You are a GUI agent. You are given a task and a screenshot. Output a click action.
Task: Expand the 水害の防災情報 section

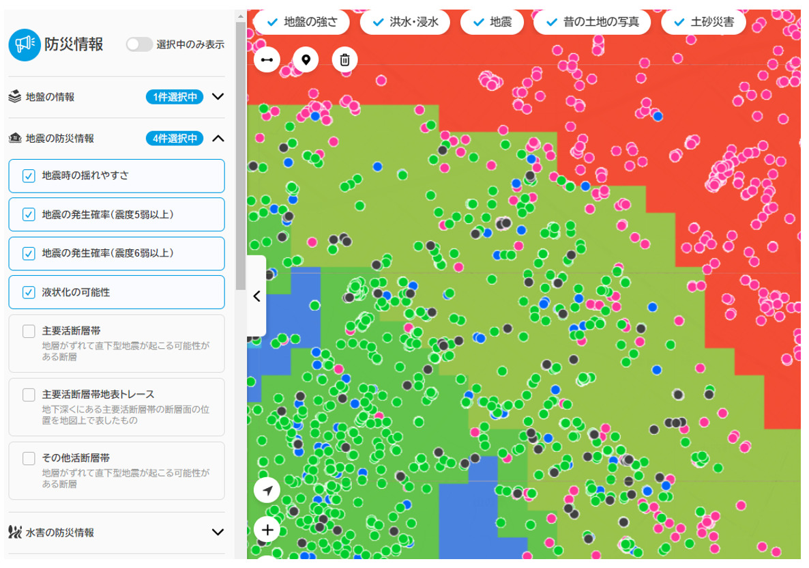tap(218, 532)
